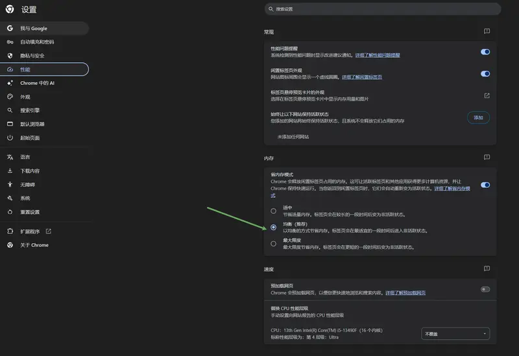Open 起始页面 settings page
This screenshot has height=356, width=519.
coord(44,138)
